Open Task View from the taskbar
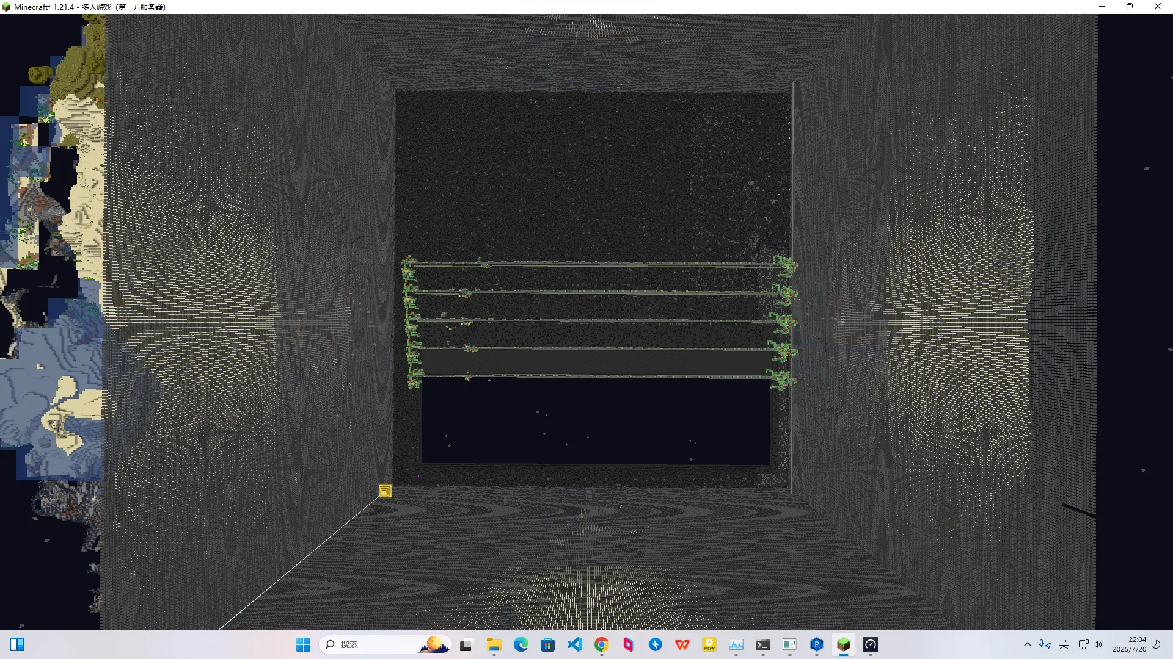This screenshot has width=1173, height=659. (x=467, y=644)
